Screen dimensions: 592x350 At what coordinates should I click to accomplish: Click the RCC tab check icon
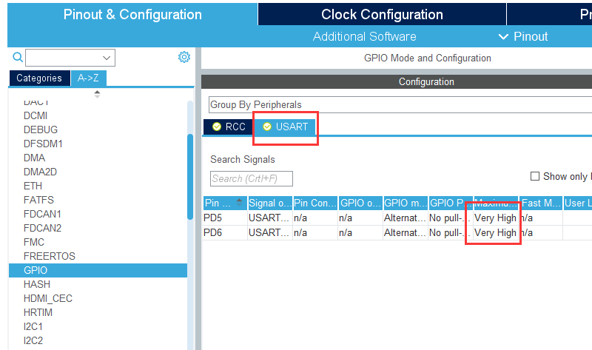tap(217, 127)
